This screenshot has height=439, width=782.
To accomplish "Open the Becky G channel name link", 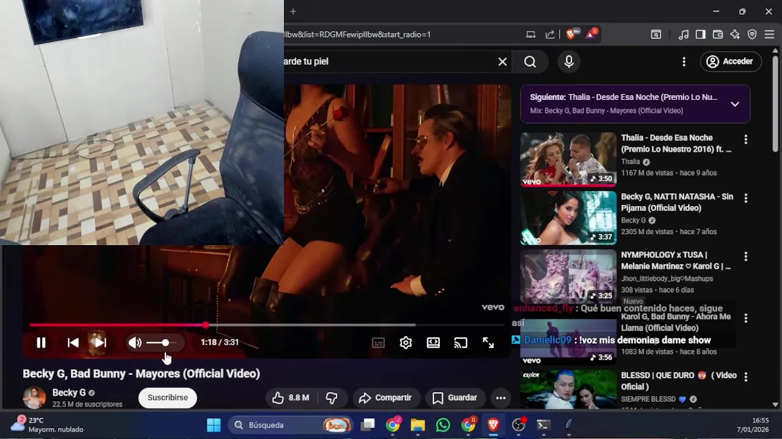I will pos(69,393).
